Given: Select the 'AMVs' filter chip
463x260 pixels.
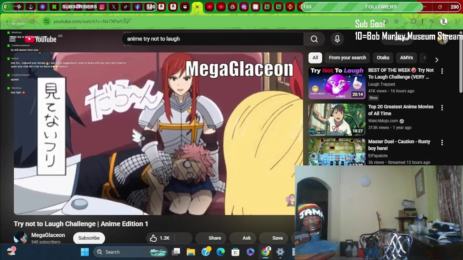Looking at the screenshot, I should [406, 58].
